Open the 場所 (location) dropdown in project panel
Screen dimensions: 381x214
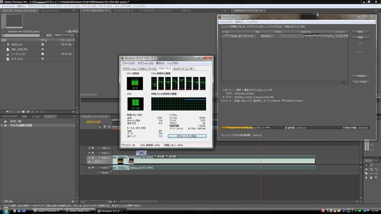click(63, 35)
